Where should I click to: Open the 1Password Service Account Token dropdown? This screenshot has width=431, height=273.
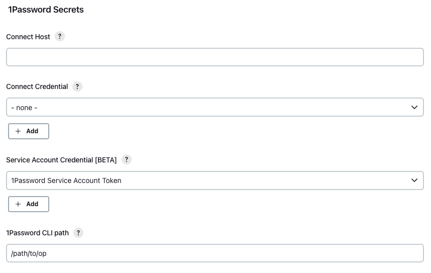[214, 180]
